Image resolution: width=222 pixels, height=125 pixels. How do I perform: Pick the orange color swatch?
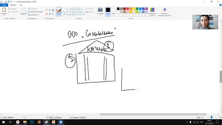tap(131, 9)
